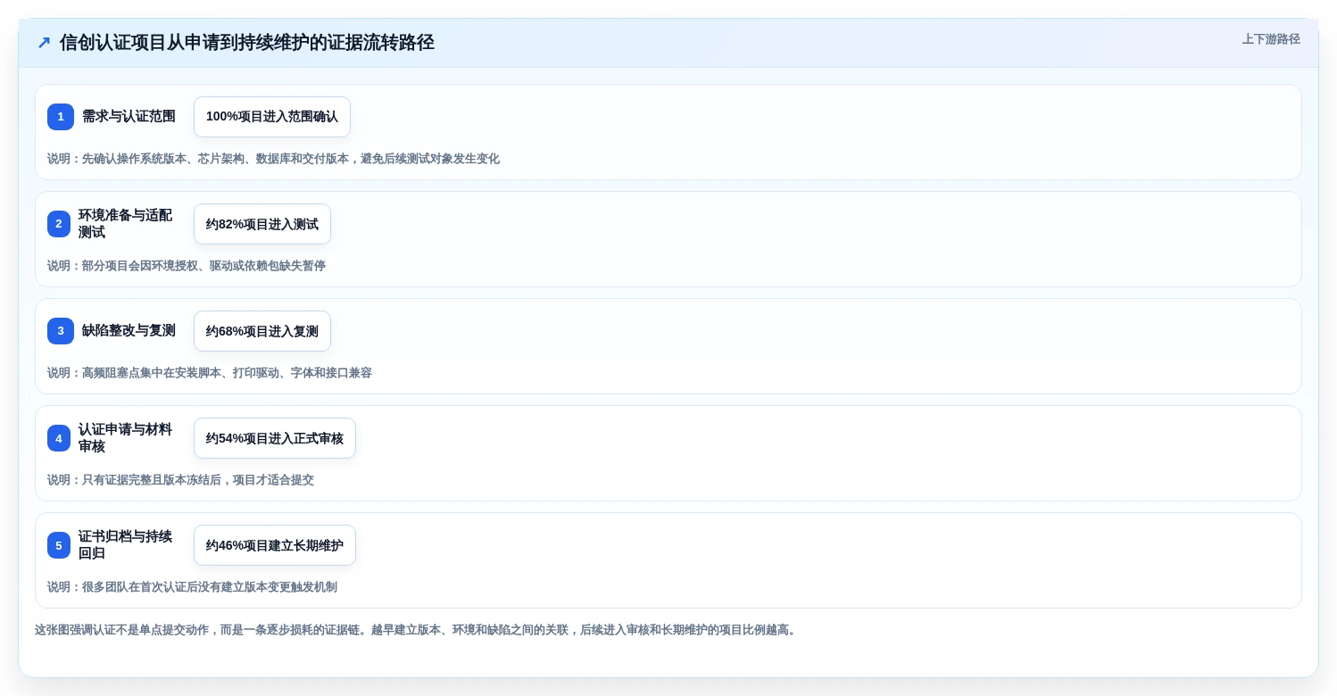Click the '约68%项目进入复测' pill
This screenshot has width=1337, height=696.
tap(262, 331)
